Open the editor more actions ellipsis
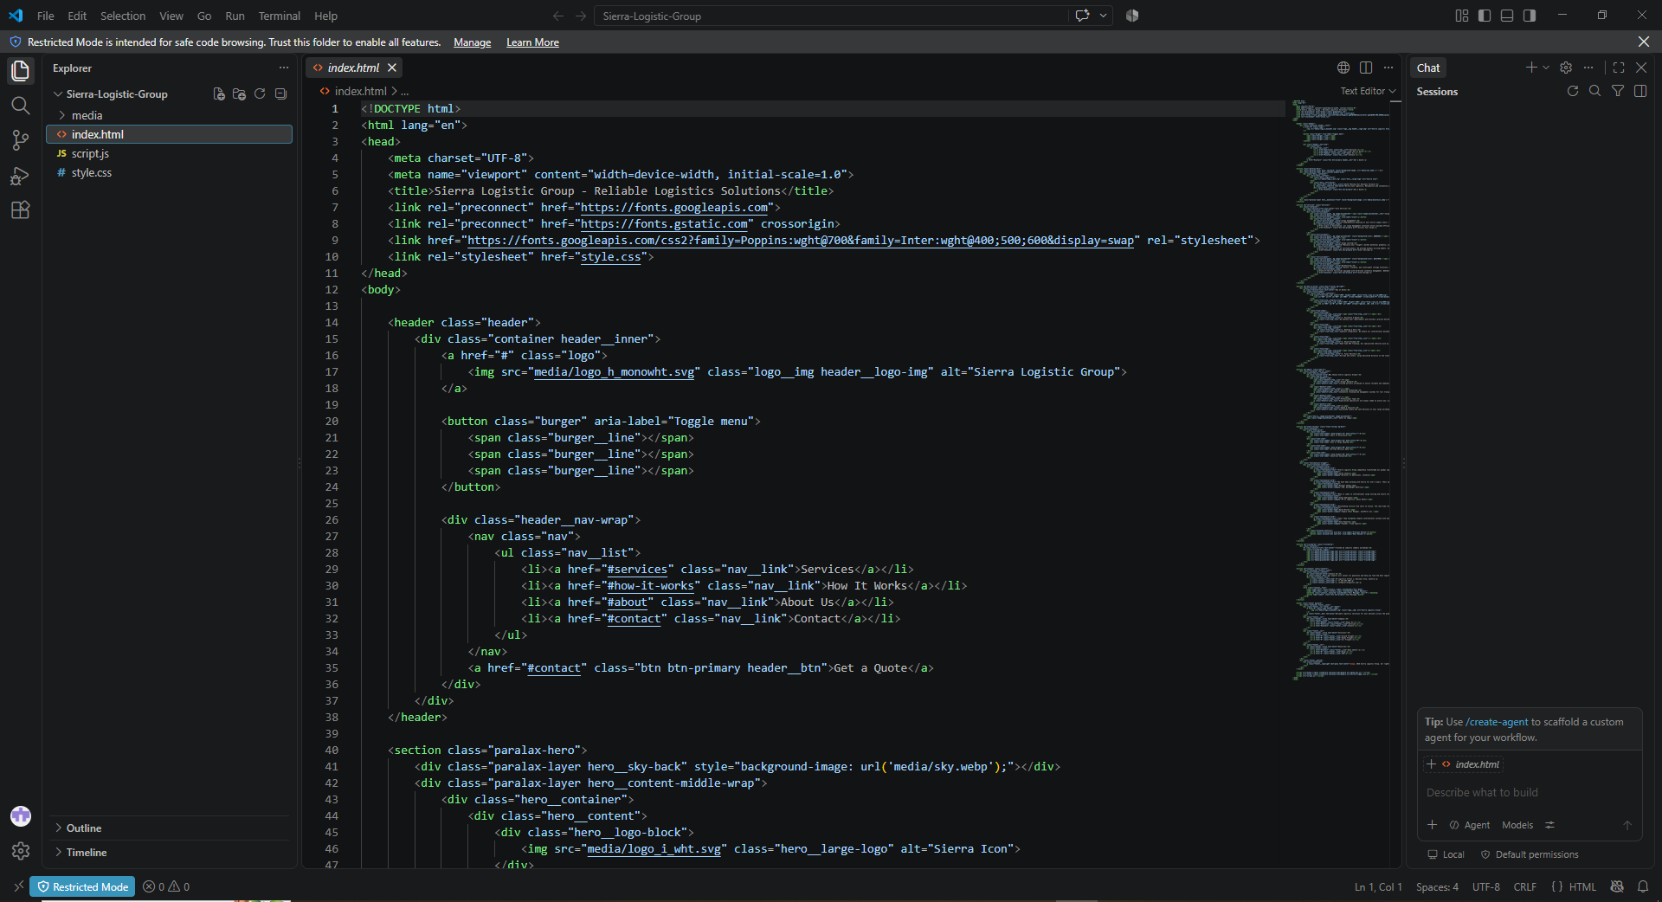The width and height of the screenshot is (1662, 902). click(x=1388, y=68)
